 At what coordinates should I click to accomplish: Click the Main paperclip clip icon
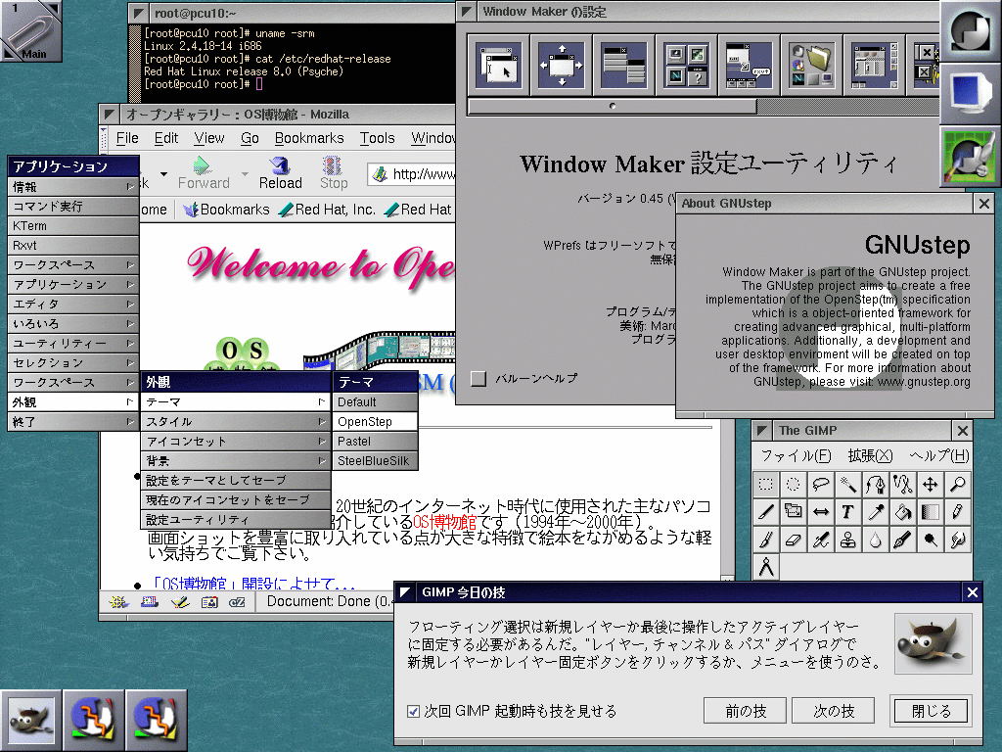tap(31, 31)
